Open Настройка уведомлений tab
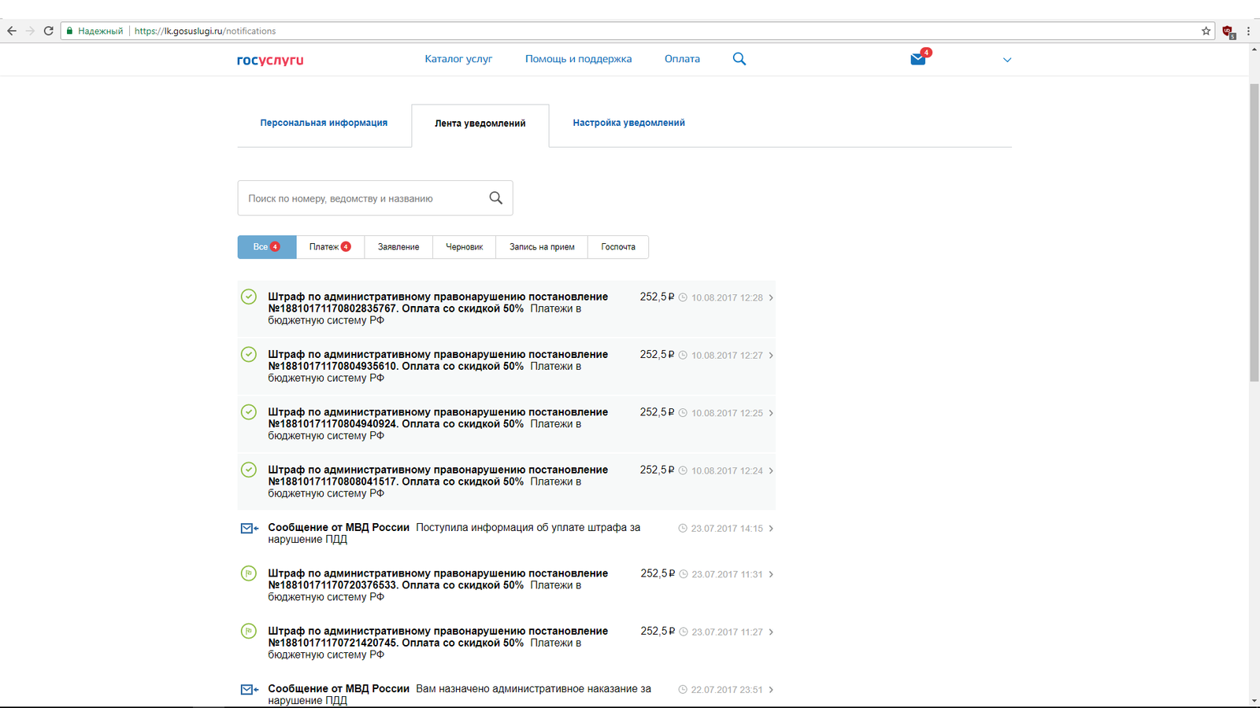The image size is (1260, 708). pyautogui.click(x=628, y=123)
